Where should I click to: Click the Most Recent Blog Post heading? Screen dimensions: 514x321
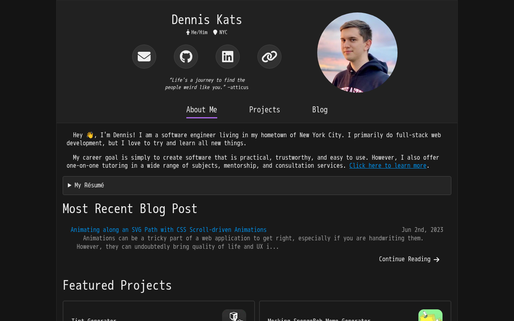point(130,209)
